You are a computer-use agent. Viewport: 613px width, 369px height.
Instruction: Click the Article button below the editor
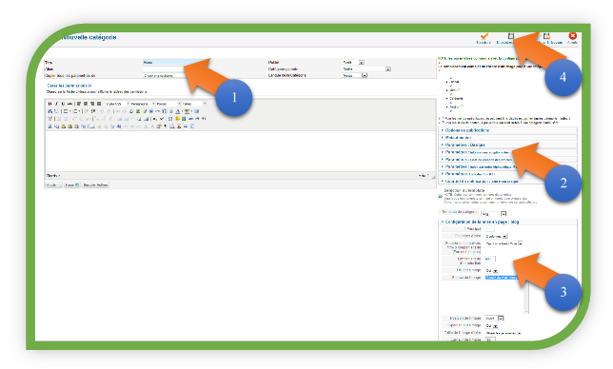[53, 185]
